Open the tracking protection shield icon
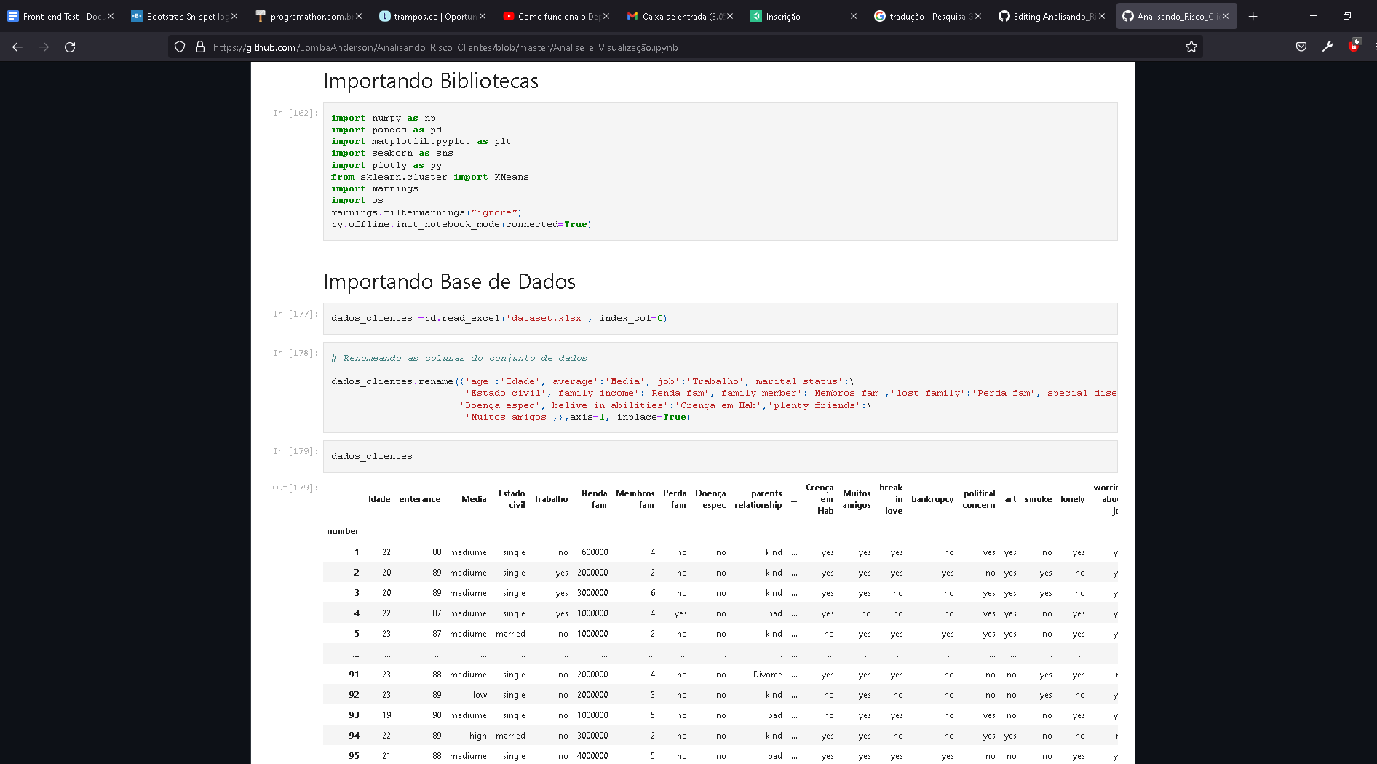This screenshot has height=764, width=1377. pyautogui.click(x=180, y=47)
